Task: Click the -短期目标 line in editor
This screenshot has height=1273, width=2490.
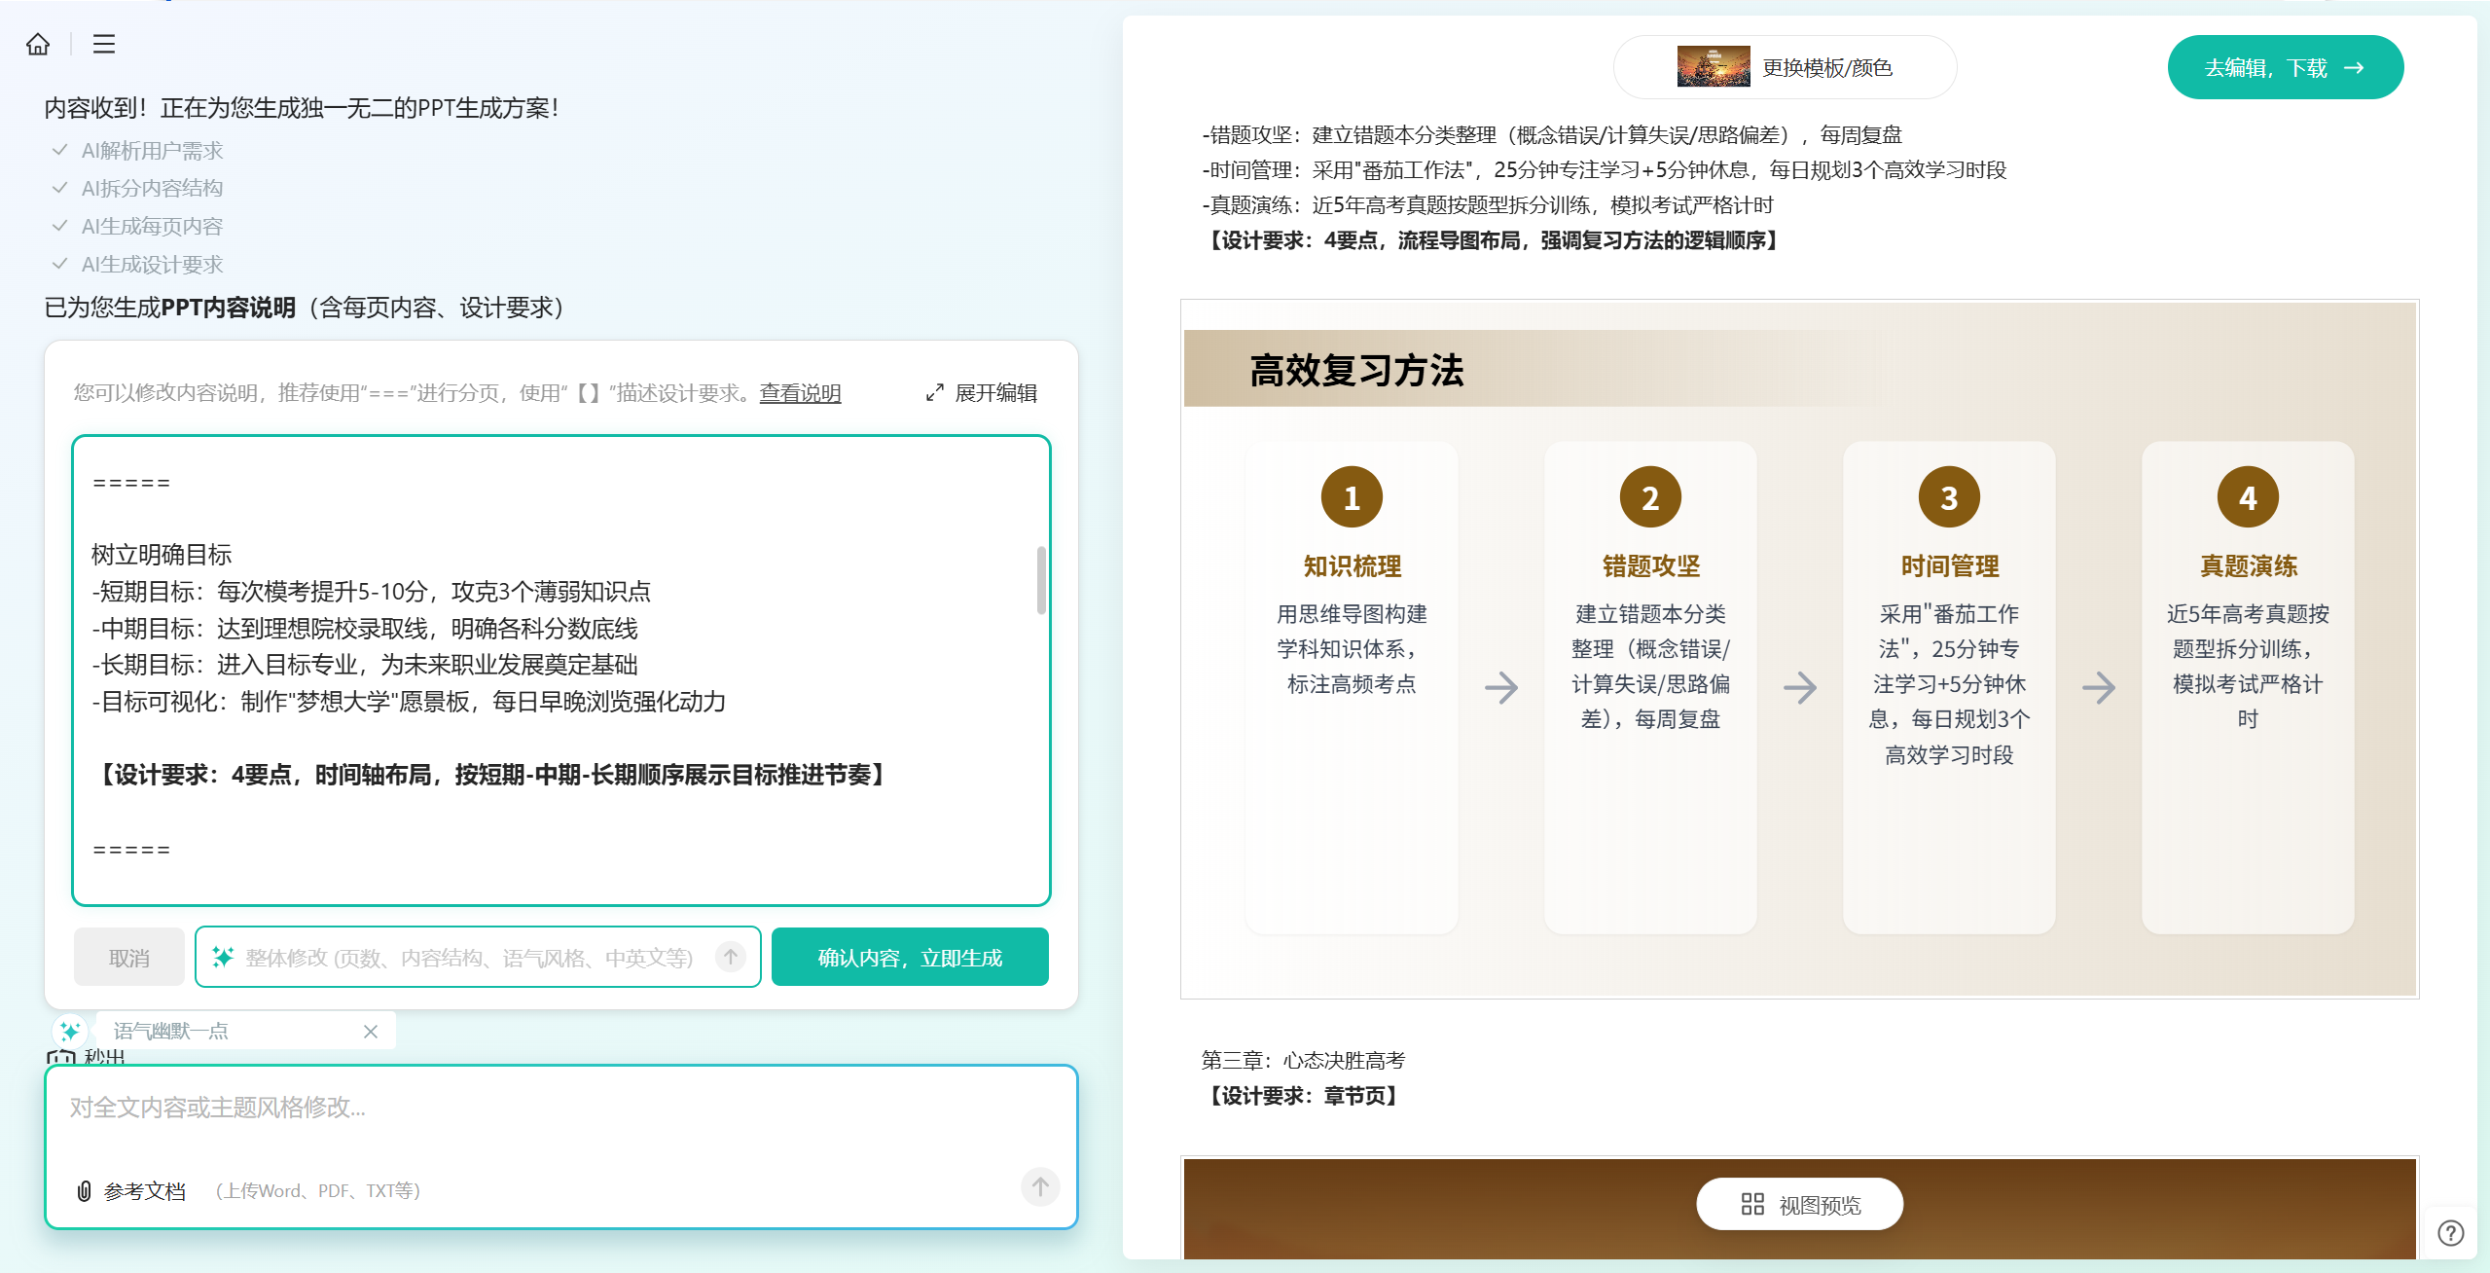Action: click(371, 591)
